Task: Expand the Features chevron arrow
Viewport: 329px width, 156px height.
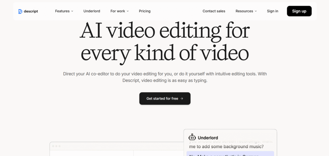Action: click(x=72, y=11)
